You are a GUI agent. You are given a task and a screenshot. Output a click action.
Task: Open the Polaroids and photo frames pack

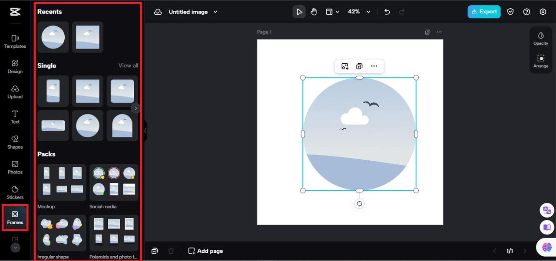(x=114, y=233)
